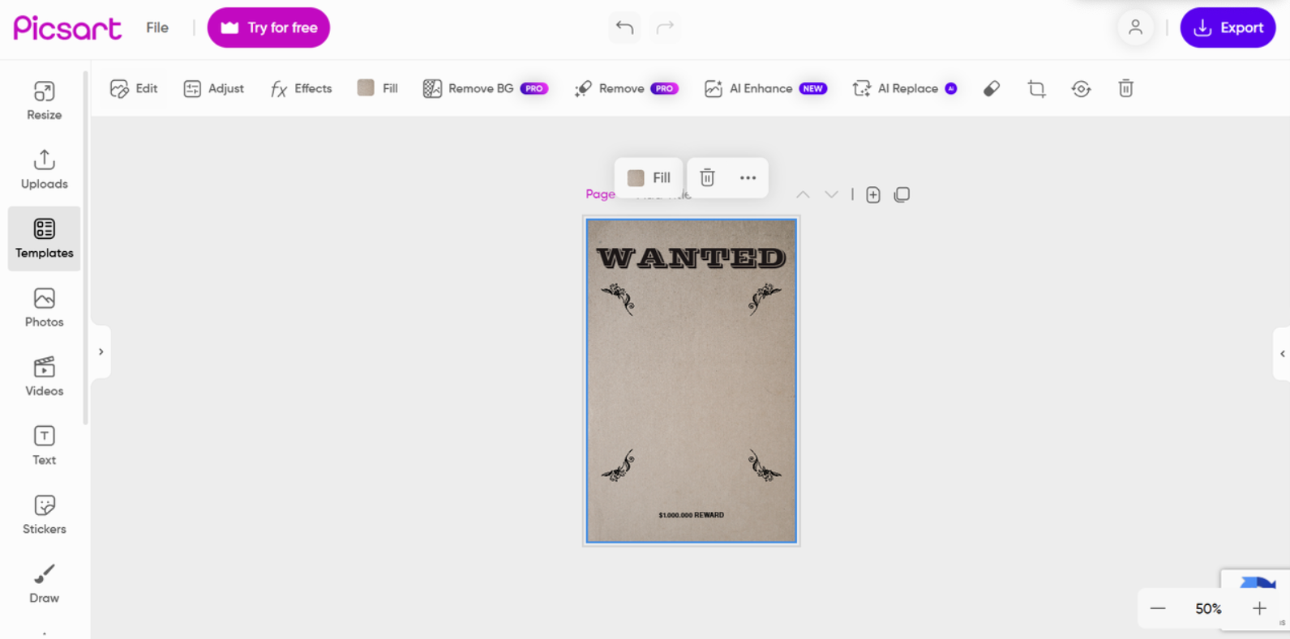Select the crop tool icon
The width and height of the screenshot is (1290, 639).
[x=1036, y=88]
